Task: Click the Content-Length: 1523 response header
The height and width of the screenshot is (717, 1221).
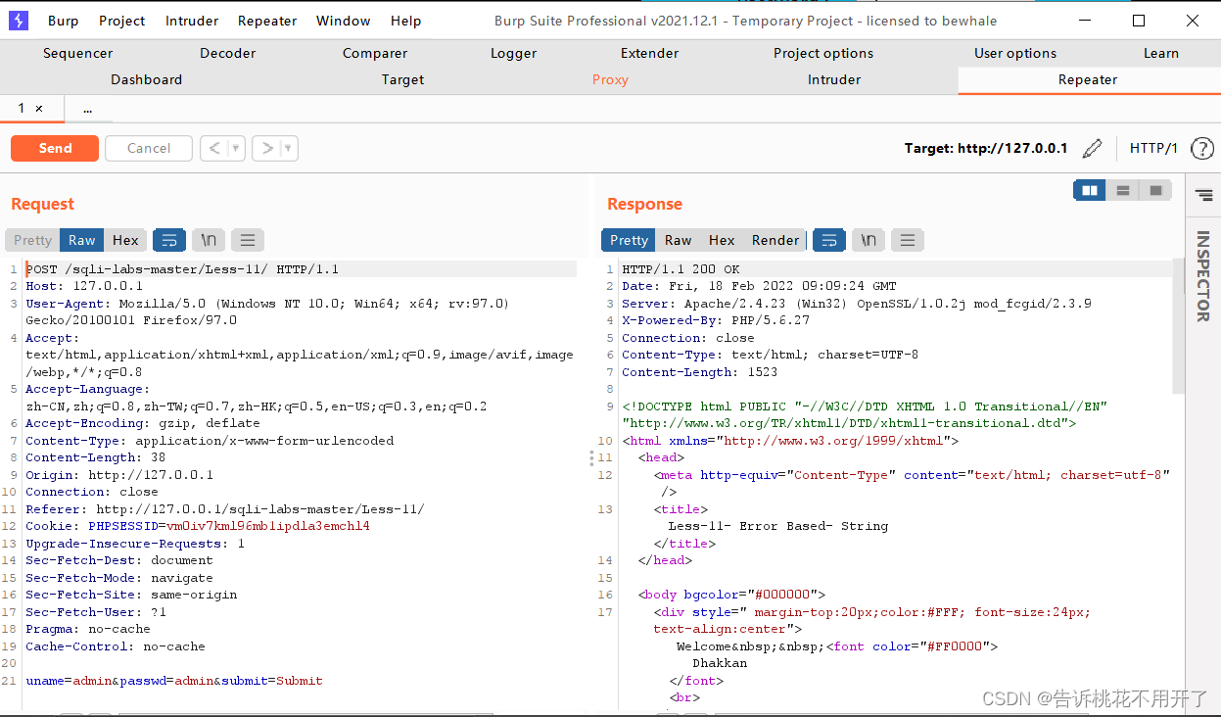Action: (x=700, y=372)
